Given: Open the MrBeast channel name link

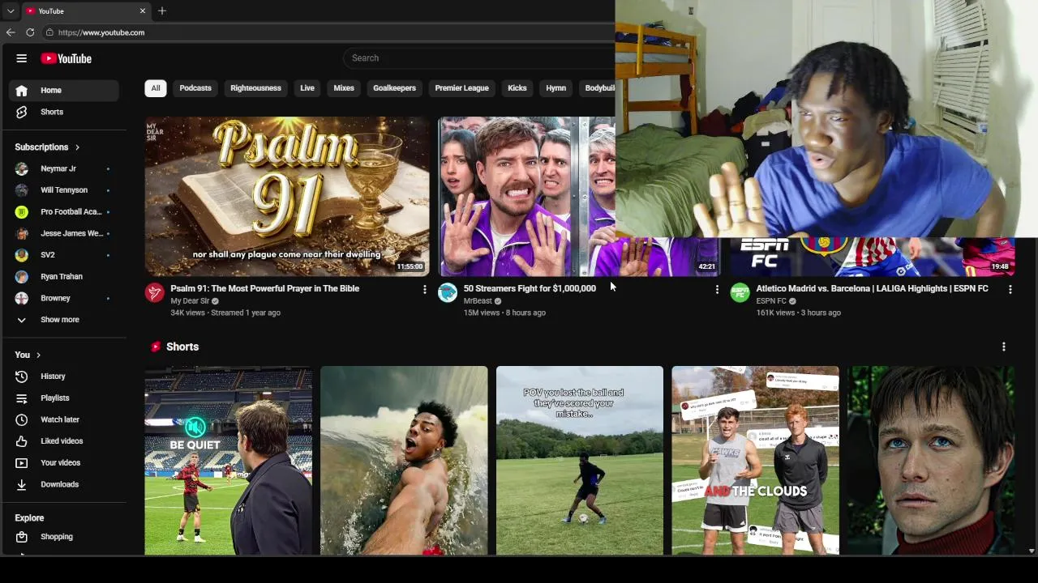Looking at the screenshot, I should (478, 301).
